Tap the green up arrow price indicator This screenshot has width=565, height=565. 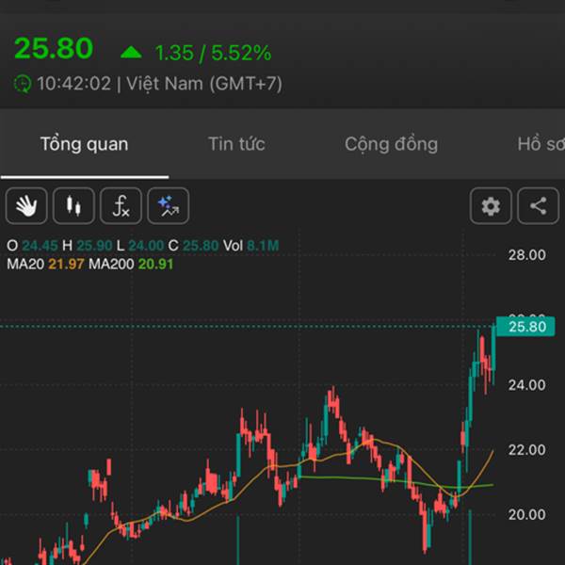point(131,52)
